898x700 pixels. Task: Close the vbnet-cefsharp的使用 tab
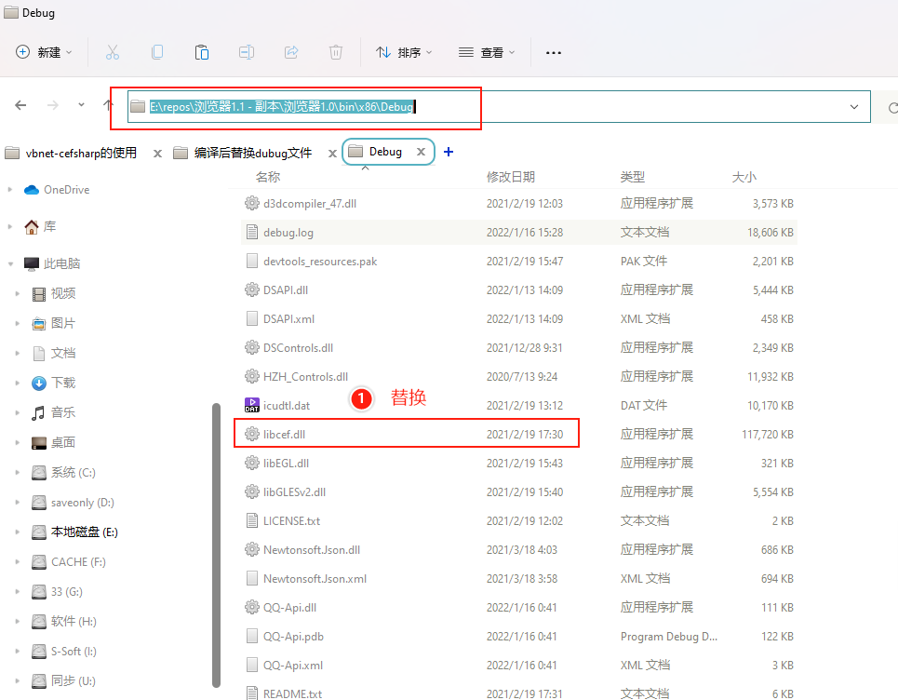click(157, 154)
